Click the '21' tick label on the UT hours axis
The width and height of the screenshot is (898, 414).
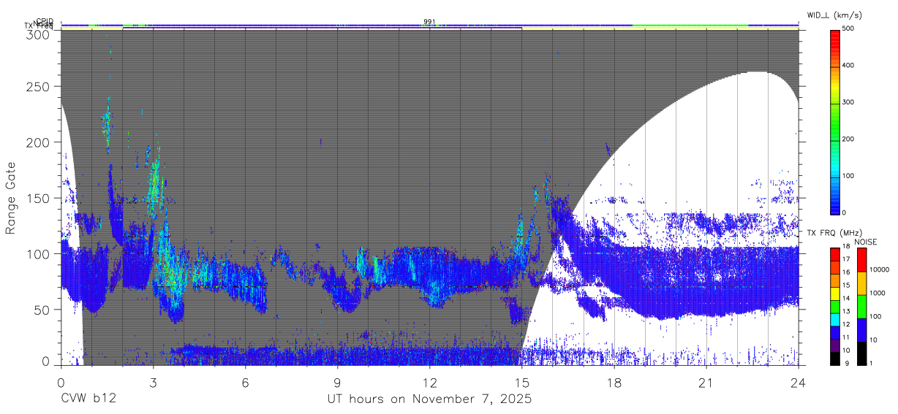pyautogui.click(x=706, y=383)
